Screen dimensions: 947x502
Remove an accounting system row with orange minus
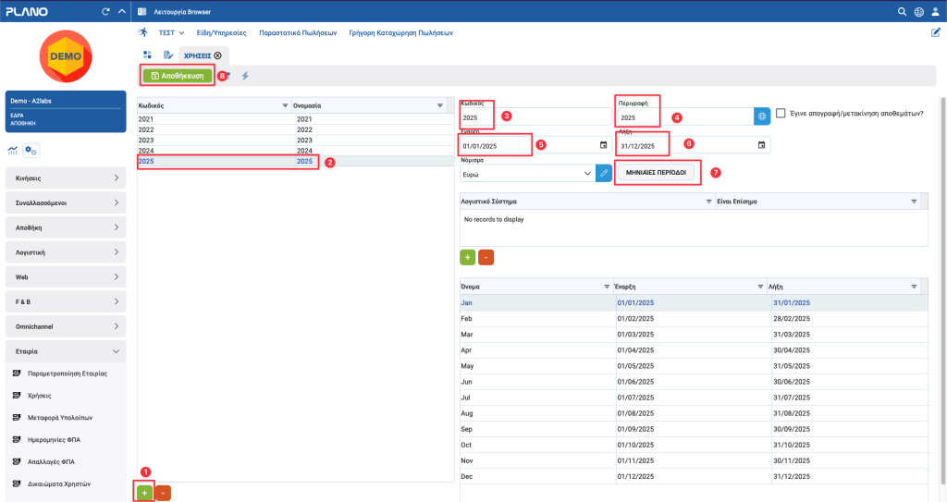point(486,257)
